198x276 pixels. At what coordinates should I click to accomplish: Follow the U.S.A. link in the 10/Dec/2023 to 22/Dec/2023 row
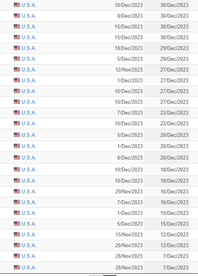[x=29, y=123]
